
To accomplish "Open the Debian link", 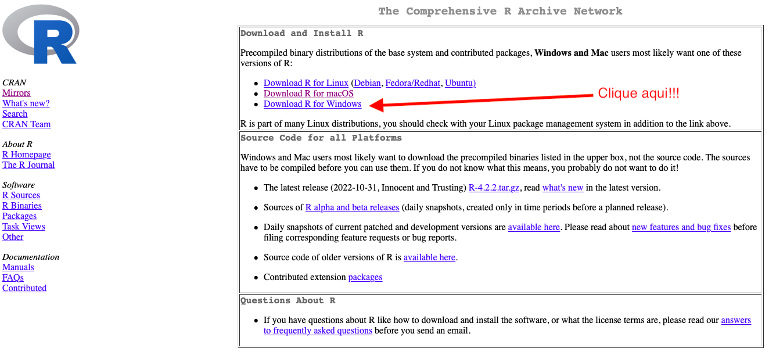I will [367, 83].
